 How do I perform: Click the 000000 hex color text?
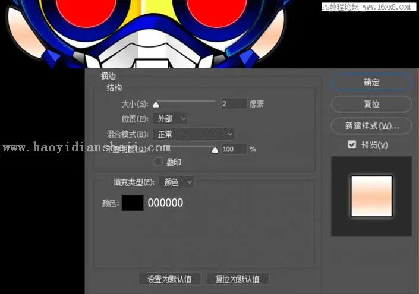[165, 203]
